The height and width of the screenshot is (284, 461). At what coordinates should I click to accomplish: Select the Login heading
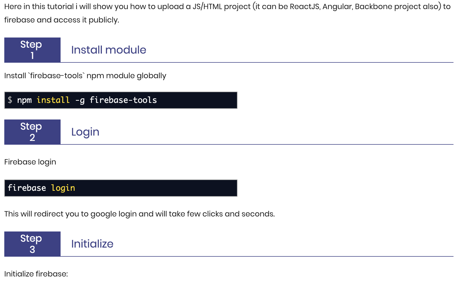[x=85, y=132]
